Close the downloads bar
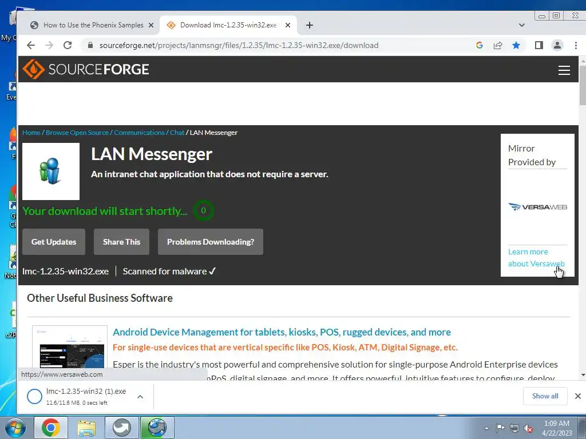This screenshot has width=586, height=439. 578,396
